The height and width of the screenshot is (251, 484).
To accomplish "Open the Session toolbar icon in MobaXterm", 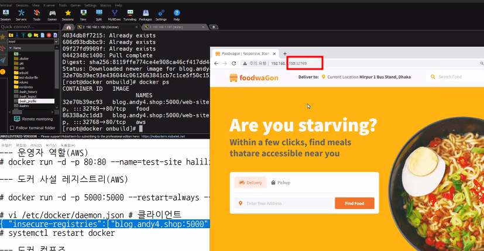I will tap(5, 15).
